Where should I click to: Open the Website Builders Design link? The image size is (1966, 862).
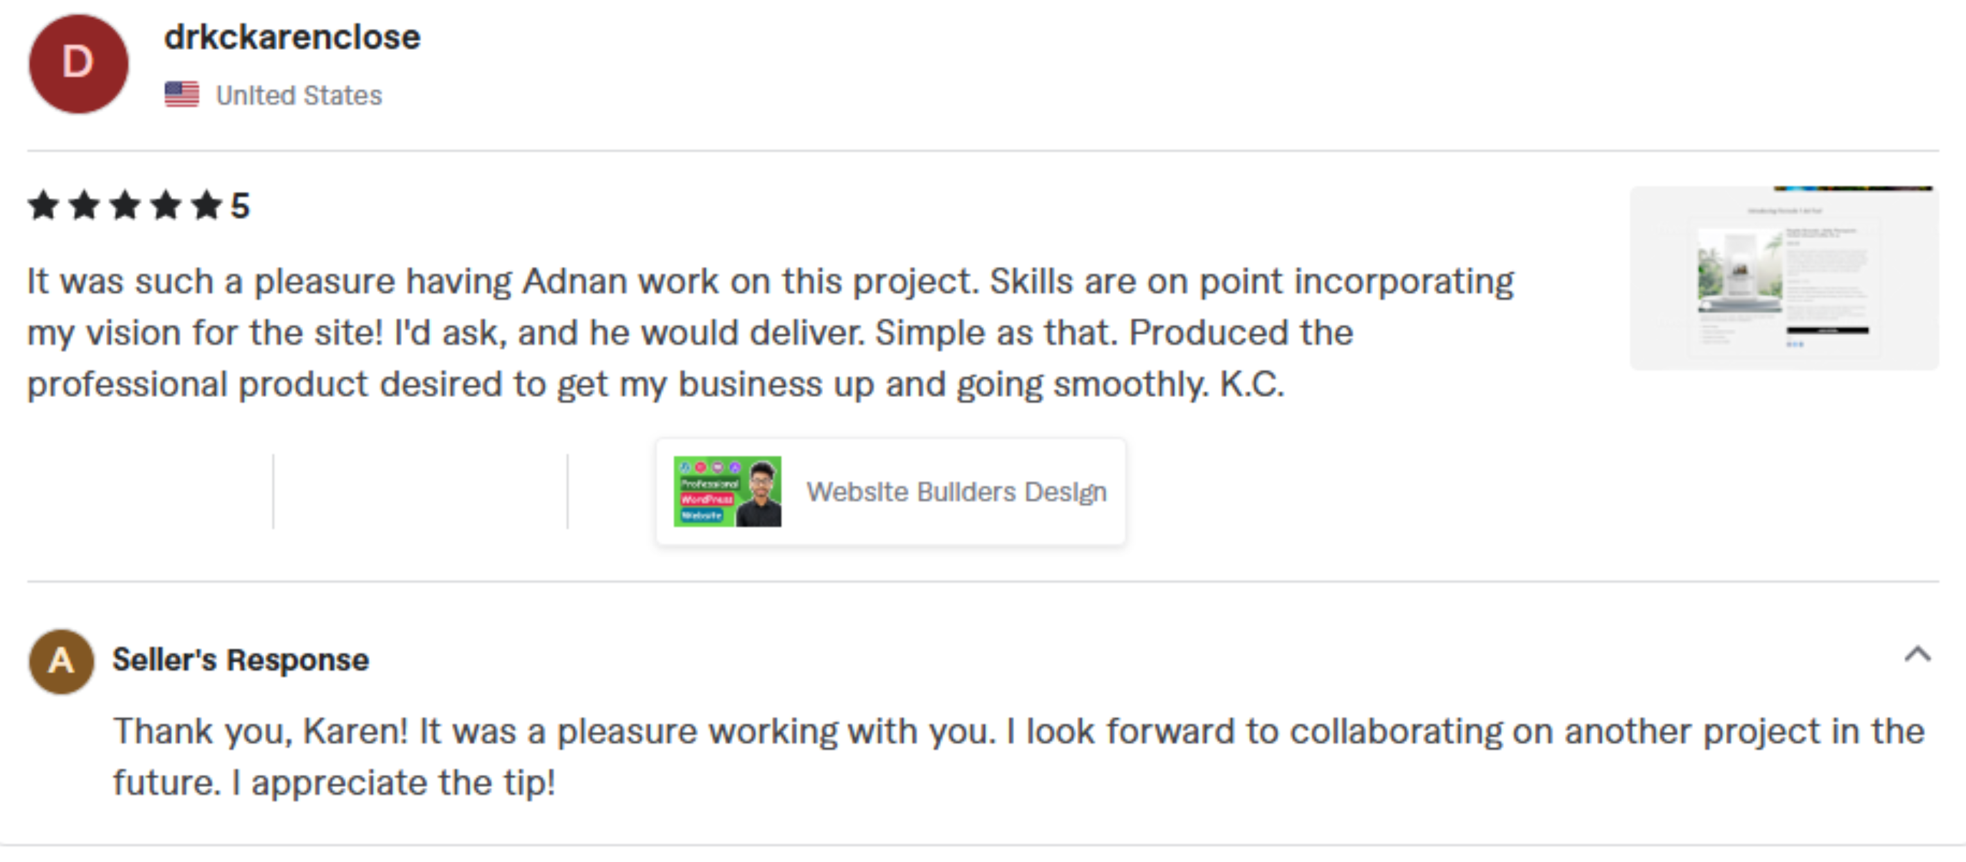tap(956, 492)
